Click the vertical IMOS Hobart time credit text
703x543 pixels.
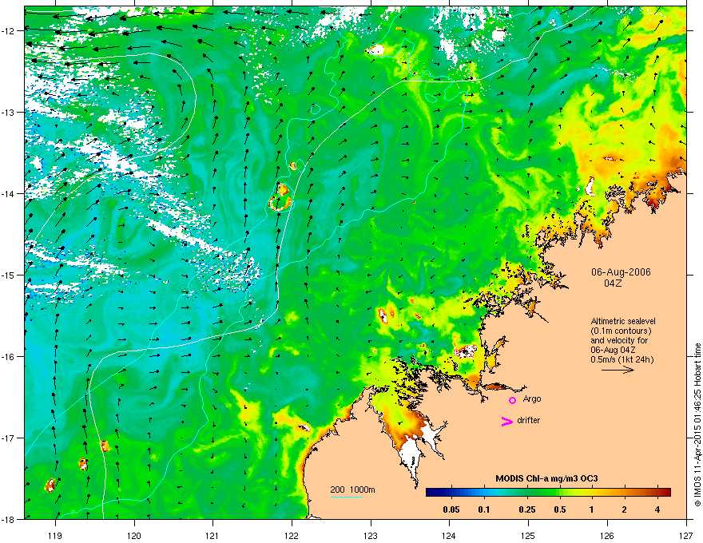point(697,425)
